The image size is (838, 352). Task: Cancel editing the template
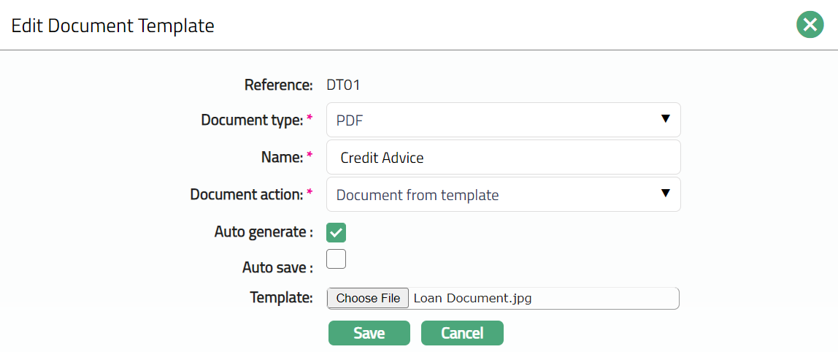462,333
